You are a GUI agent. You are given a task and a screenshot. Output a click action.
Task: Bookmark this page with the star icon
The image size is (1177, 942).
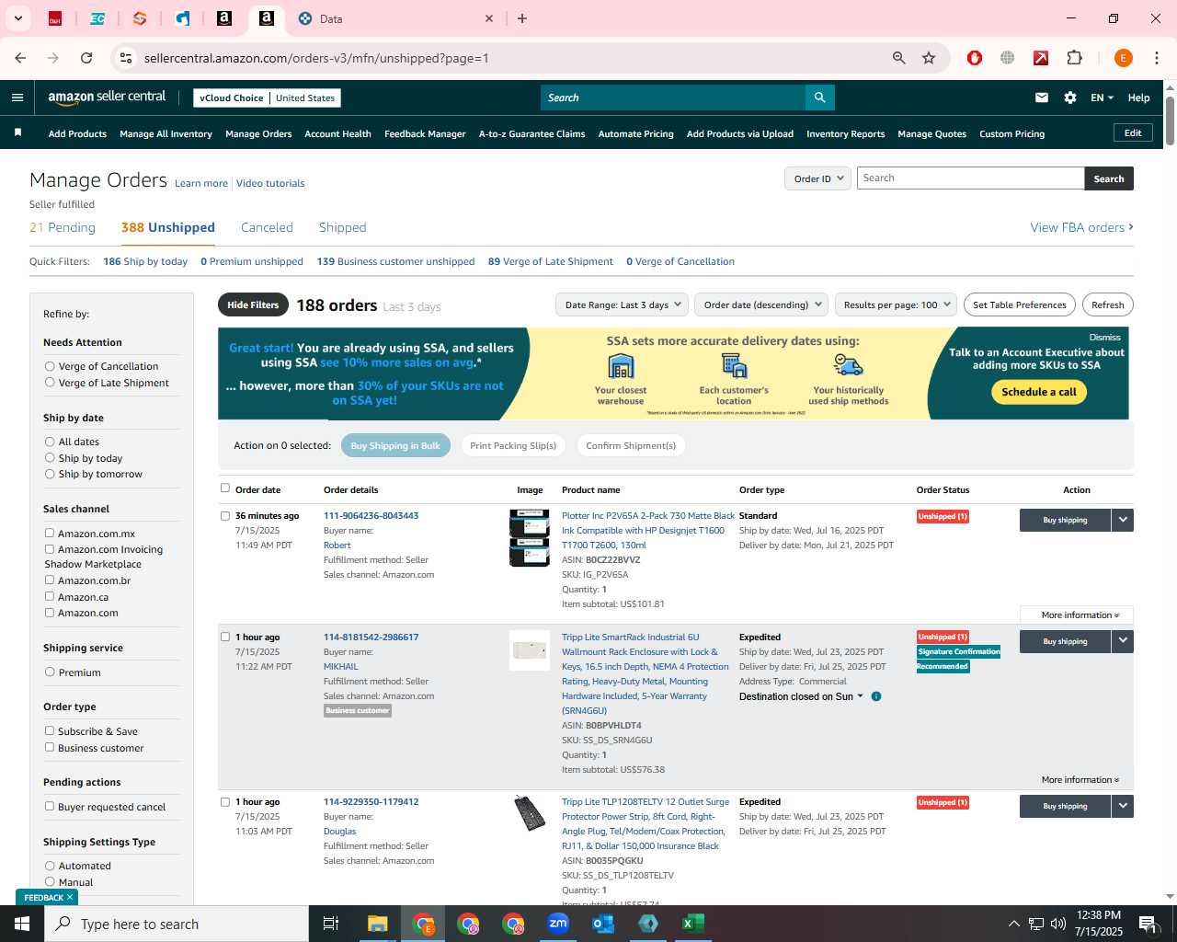coord(929,58)
